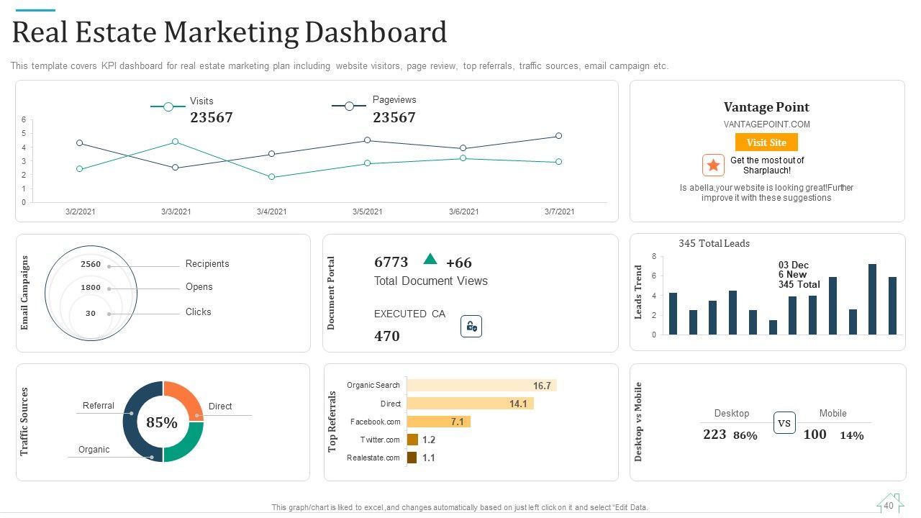
Task: Click the Recipients circle value 2560
Action: [91, 264]
